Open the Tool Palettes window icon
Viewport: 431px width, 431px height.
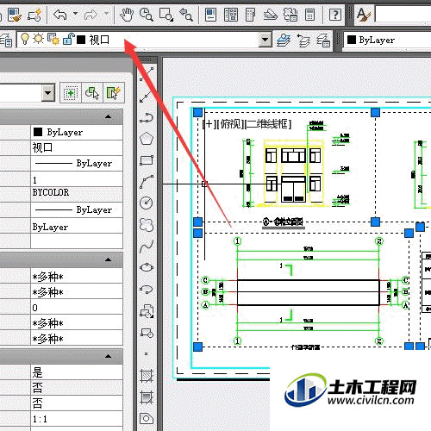pos(250,15)
